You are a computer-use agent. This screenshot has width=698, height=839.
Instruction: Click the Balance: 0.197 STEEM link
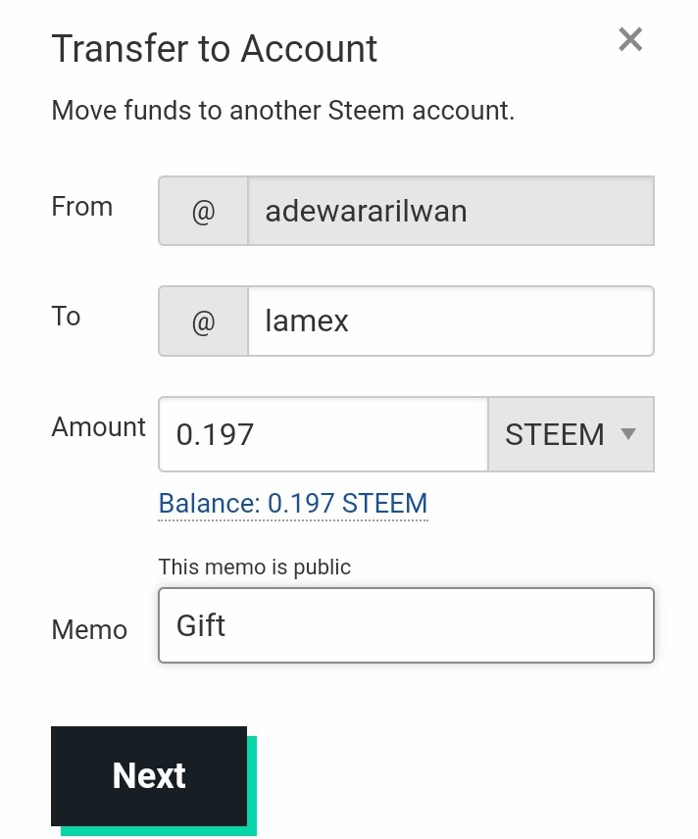tap(293, 504)
